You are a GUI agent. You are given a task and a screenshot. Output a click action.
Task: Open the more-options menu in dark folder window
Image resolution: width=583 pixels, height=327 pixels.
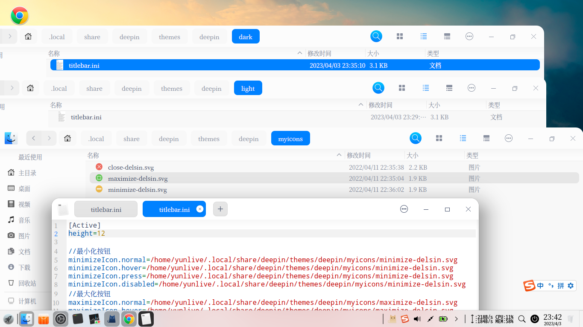coord(469,37)
